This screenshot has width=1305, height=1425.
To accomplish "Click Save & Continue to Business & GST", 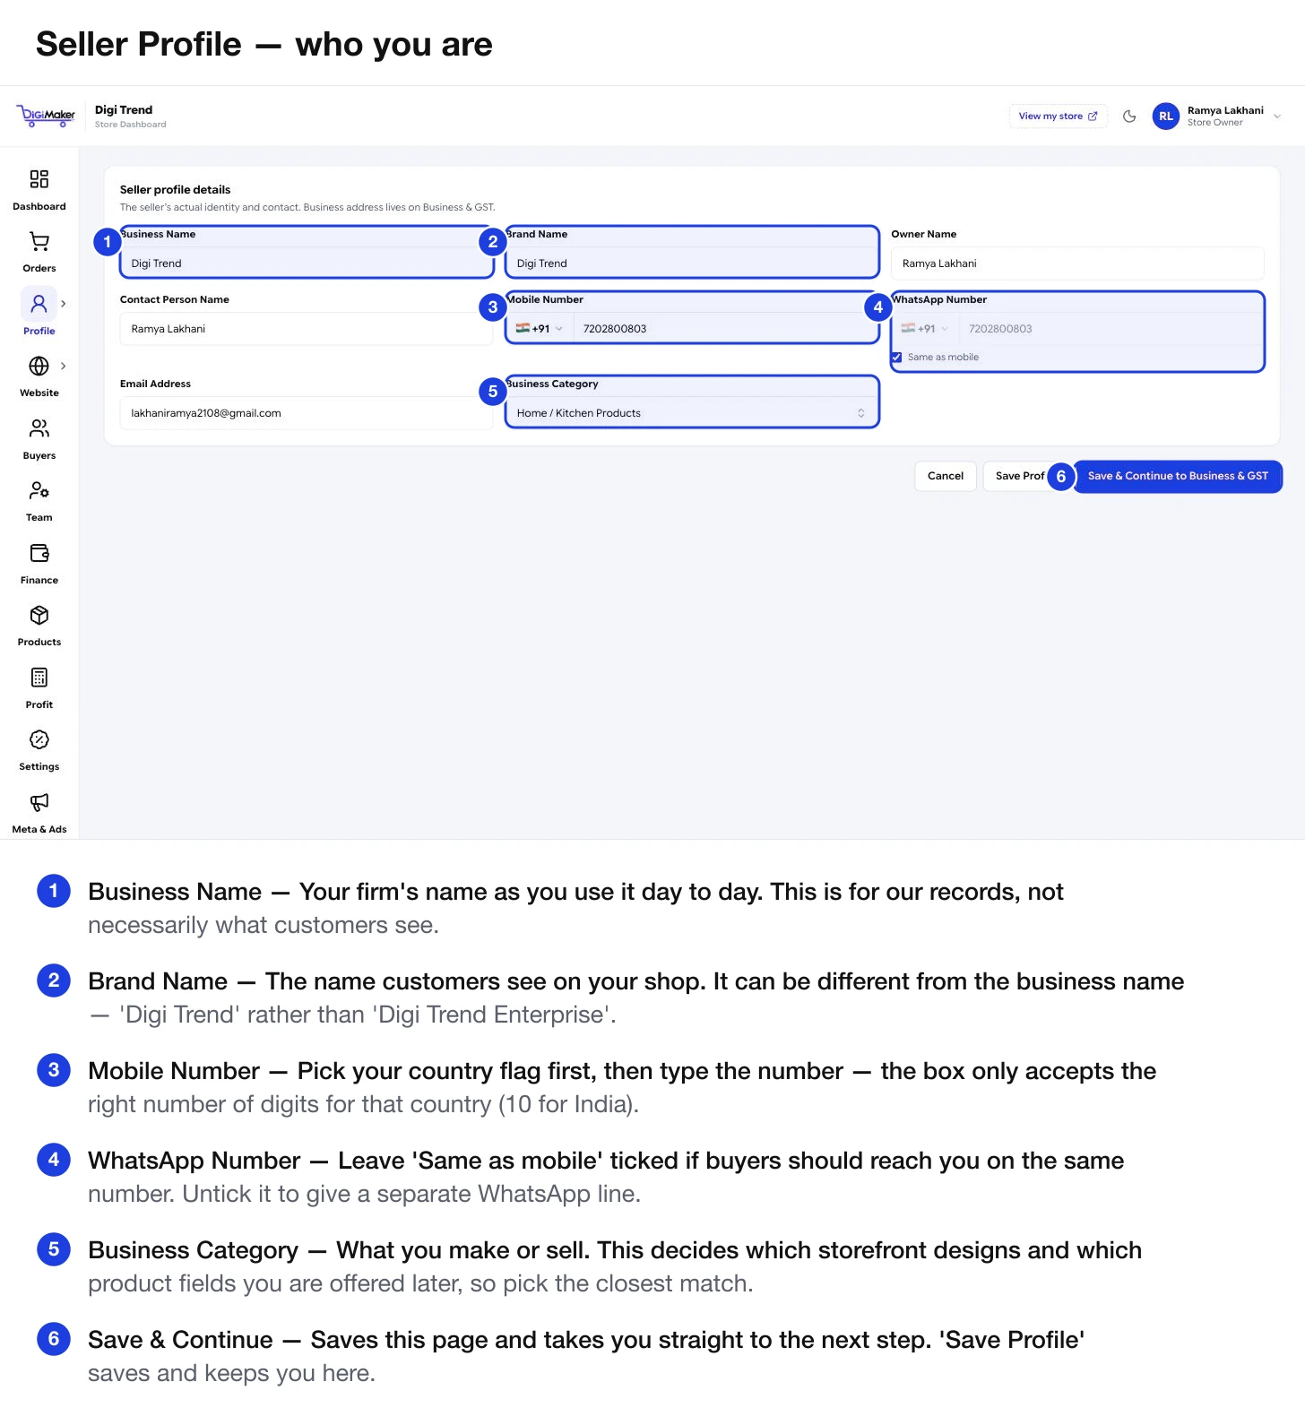I will pos(1178,476).
